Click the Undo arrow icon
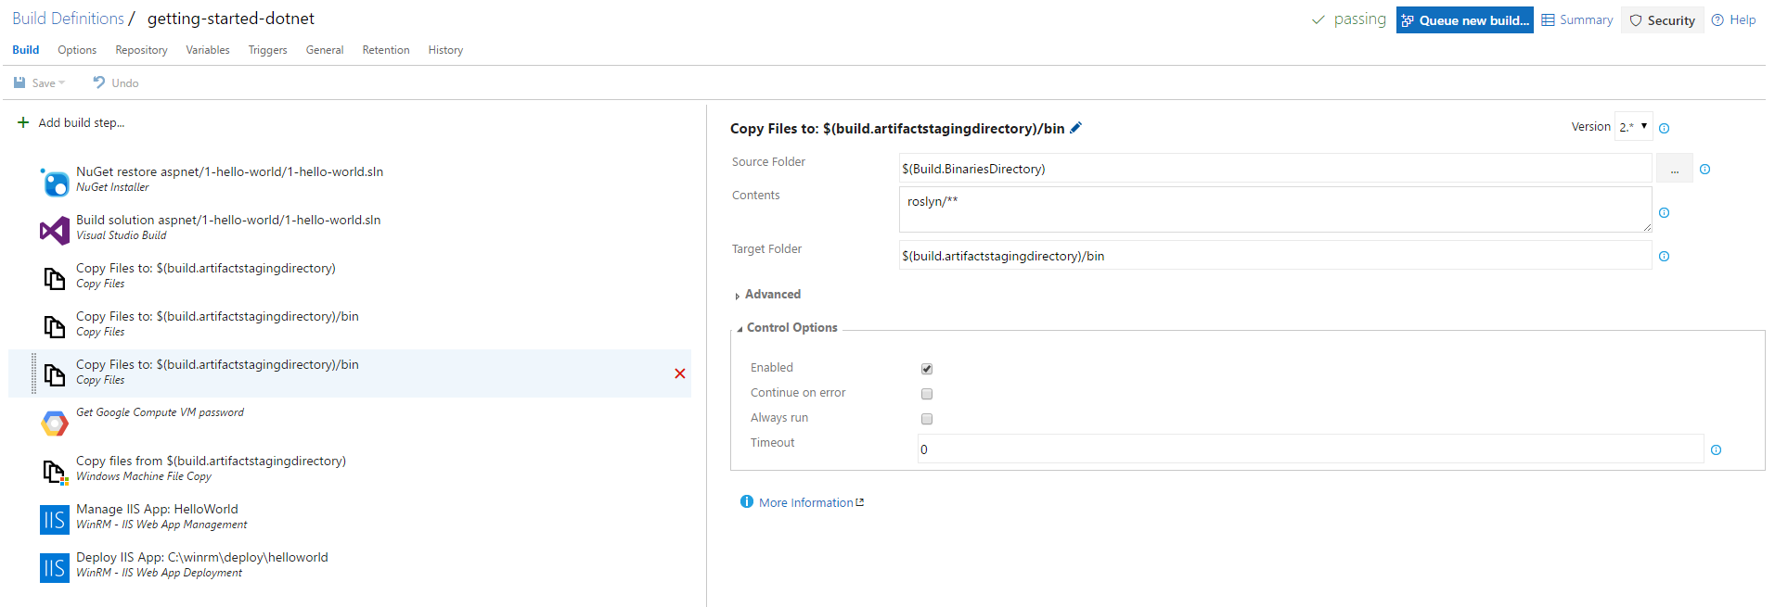Image resolution: width=1775 pixels, height=607 pixels. click(x=98, y=82)
